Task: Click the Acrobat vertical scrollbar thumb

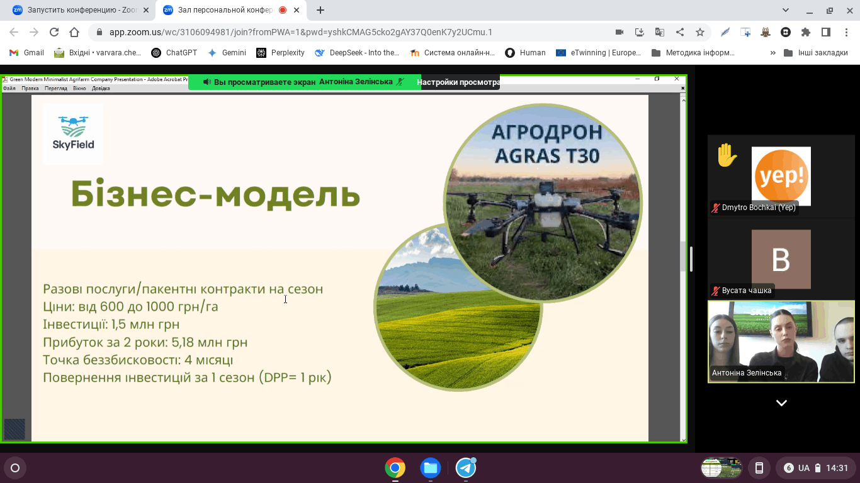Action: (x=683, y=257)
